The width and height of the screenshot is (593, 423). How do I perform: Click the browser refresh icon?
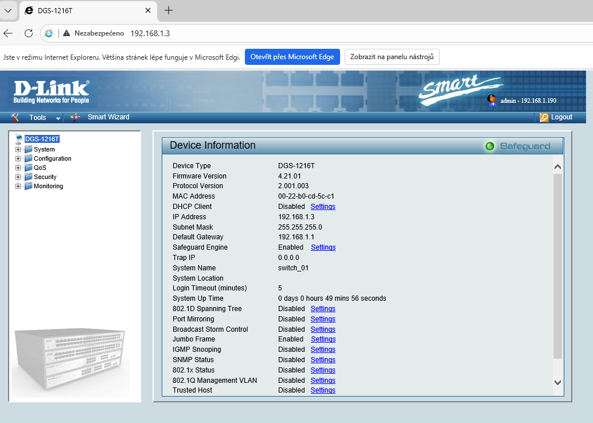(x=28, y=33)
